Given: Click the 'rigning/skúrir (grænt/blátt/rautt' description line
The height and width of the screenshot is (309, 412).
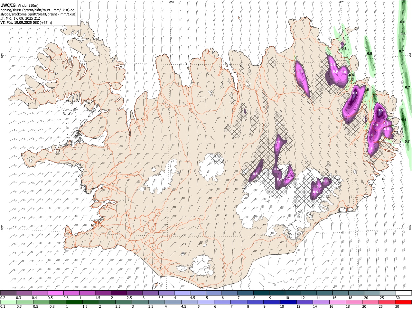Looking at the screenshot, I should pyautogui.click(x=37, y=10).
